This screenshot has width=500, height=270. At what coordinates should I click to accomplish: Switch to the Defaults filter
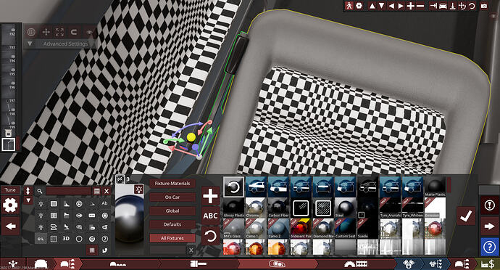click(x=172, y=224)
